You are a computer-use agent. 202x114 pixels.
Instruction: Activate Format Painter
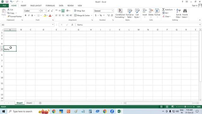pyautogui.click(x=15, y=16)
